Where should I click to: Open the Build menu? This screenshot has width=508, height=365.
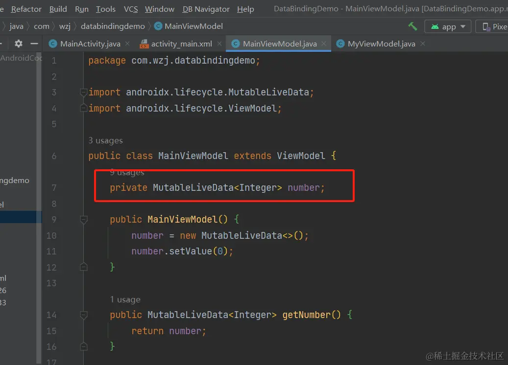[58, 9]
